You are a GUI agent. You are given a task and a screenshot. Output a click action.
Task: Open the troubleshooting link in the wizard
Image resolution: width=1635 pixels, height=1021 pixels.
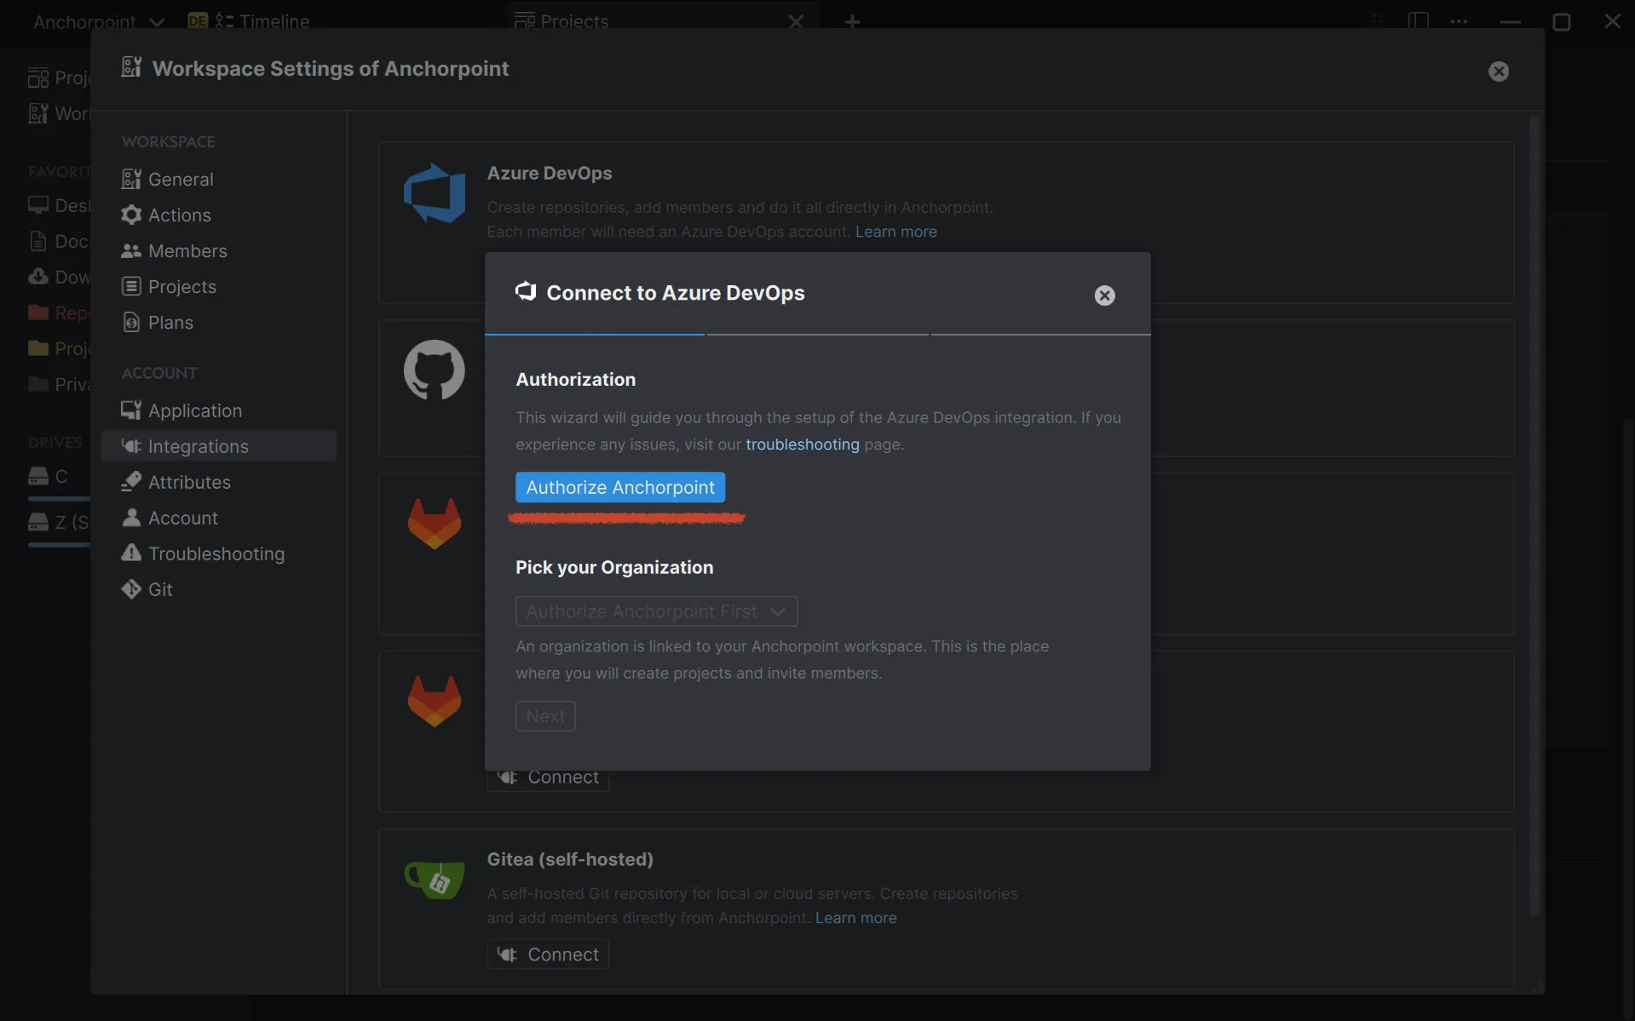802,445
